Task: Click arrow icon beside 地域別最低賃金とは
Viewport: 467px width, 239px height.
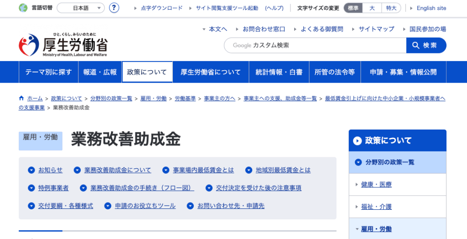Action: (x=249, y=170)
